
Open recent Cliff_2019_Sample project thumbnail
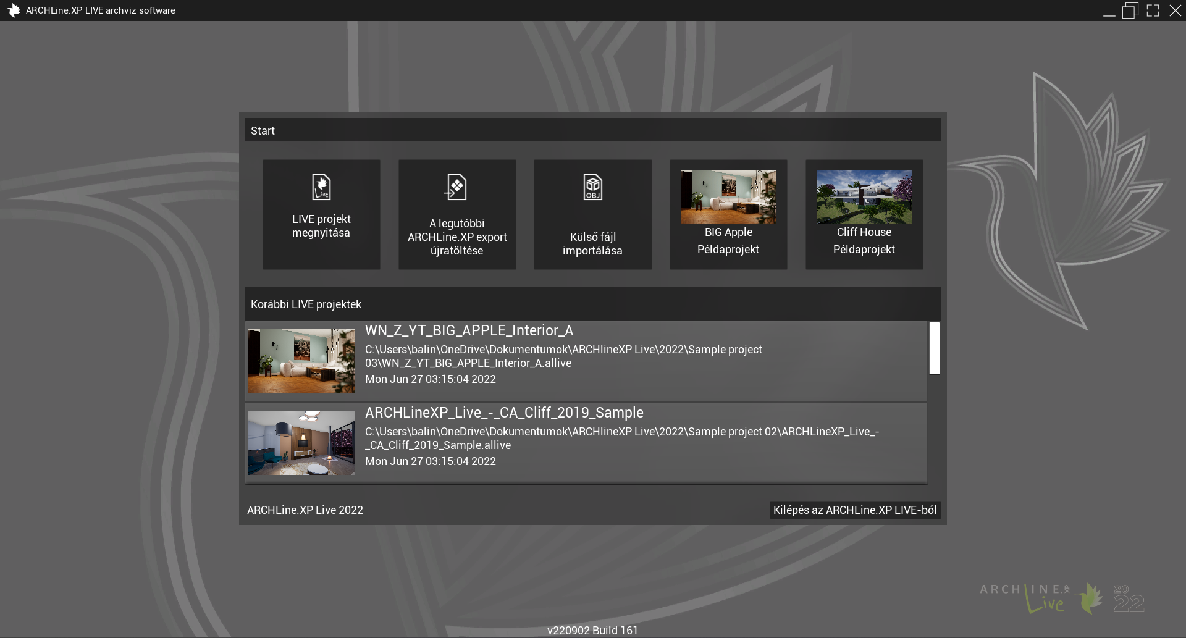pos(301,443)
